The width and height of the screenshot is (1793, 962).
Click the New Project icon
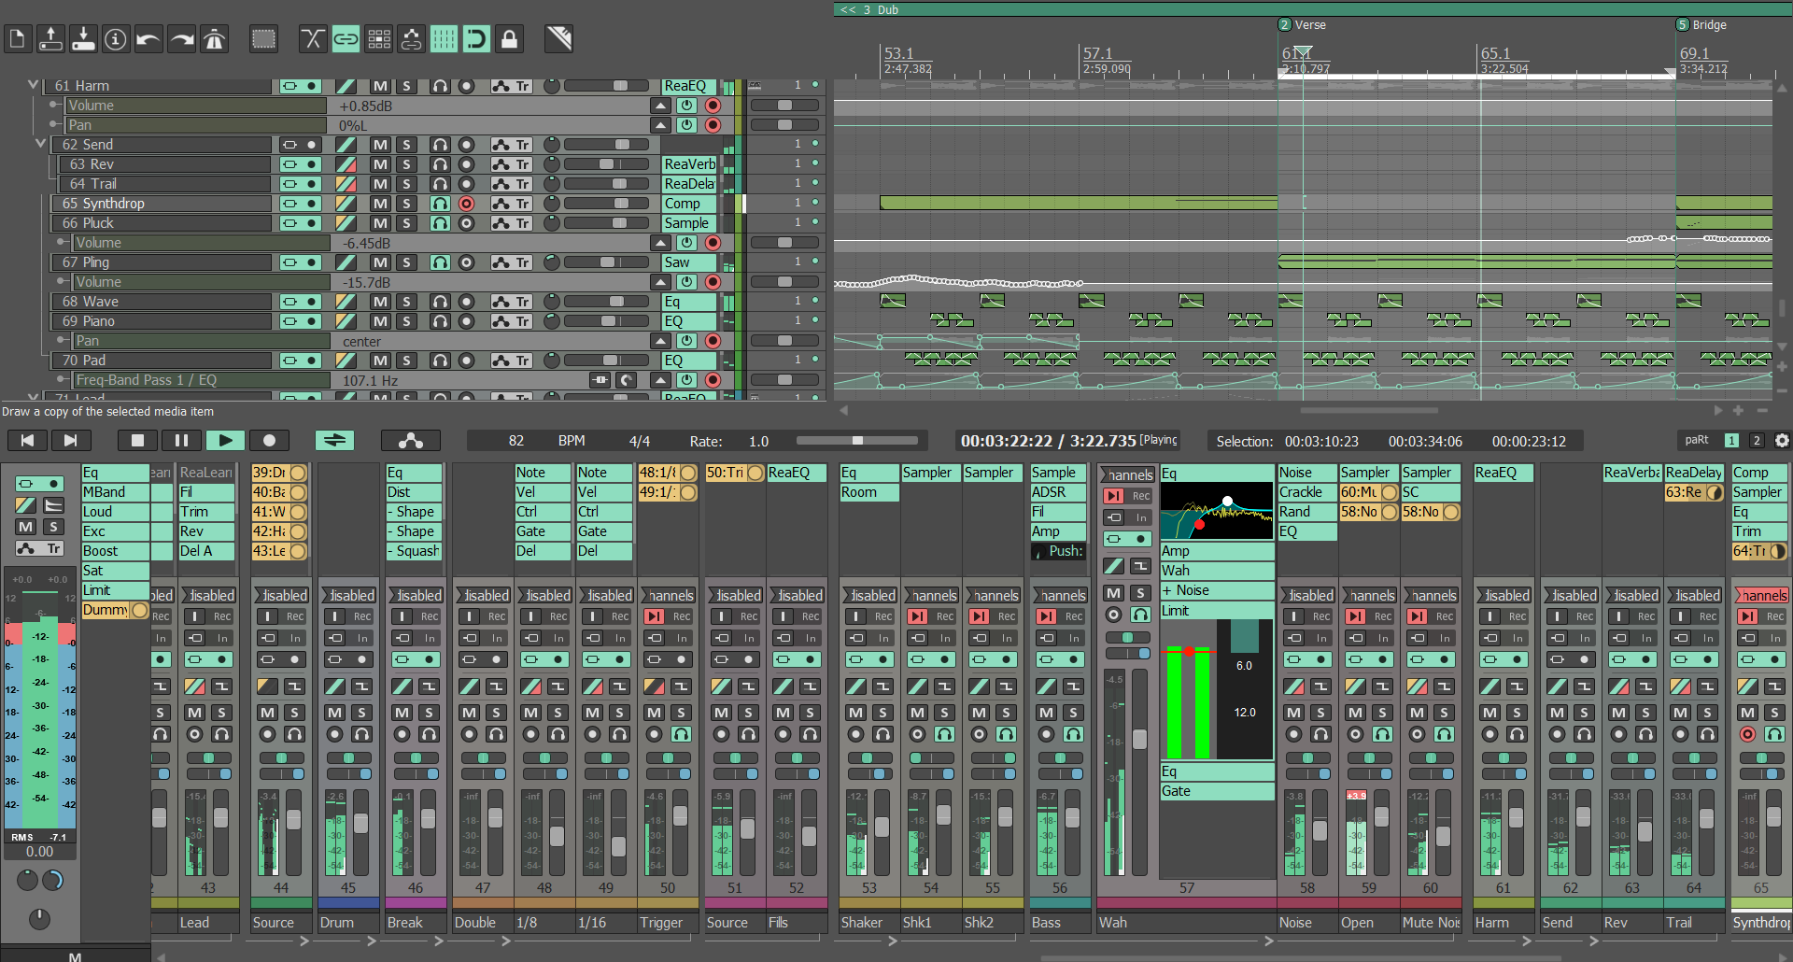[x=17, y=39]
